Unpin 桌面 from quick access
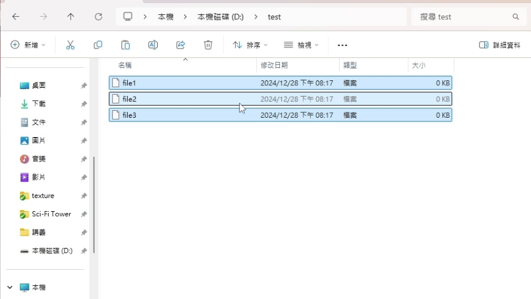 coord(84,85)
